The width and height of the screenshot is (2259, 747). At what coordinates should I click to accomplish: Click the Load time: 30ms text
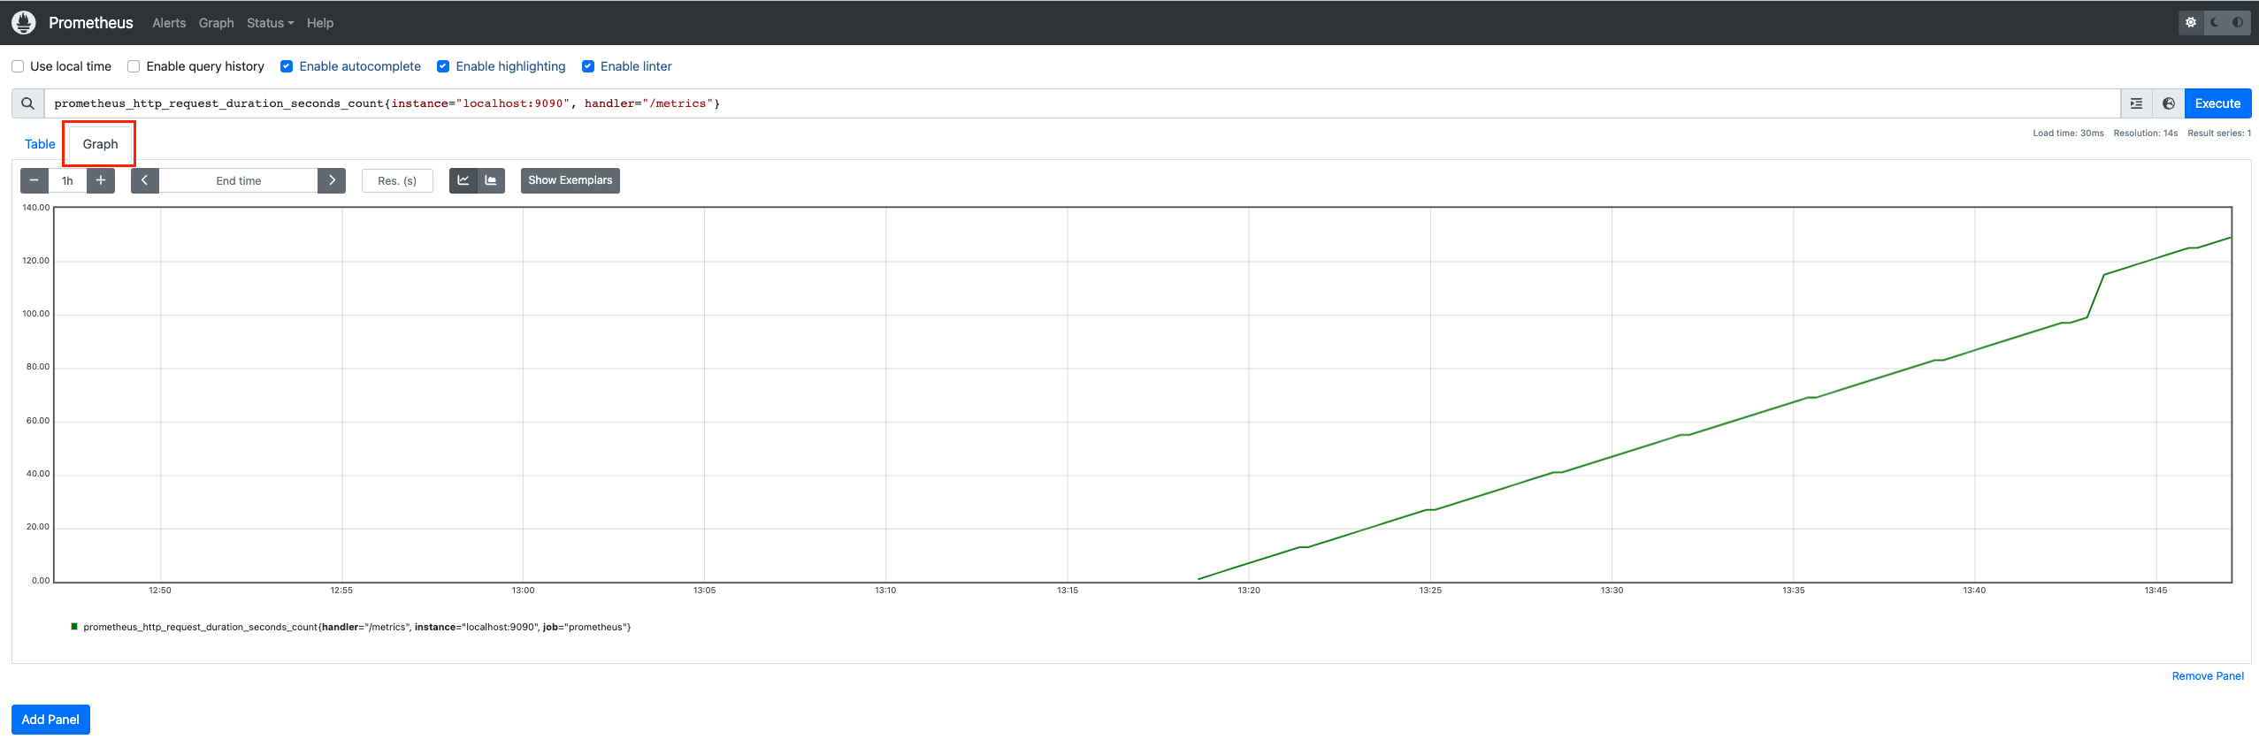[x=2068, y=133]
